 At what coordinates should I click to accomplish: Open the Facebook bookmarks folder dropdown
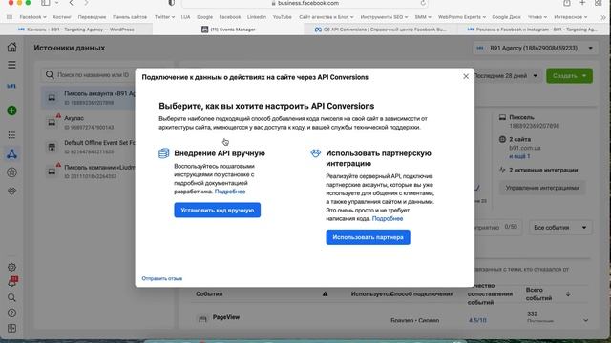pos(32,17)
